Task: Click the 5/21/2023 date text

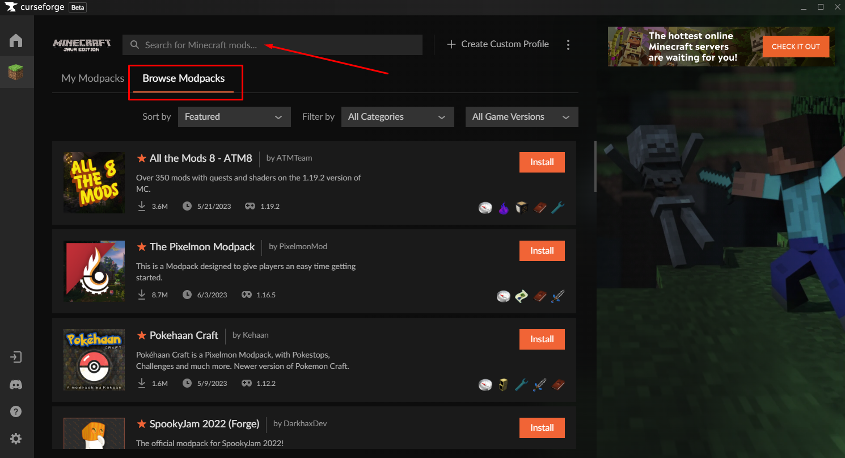Action: tap(214, 207)
